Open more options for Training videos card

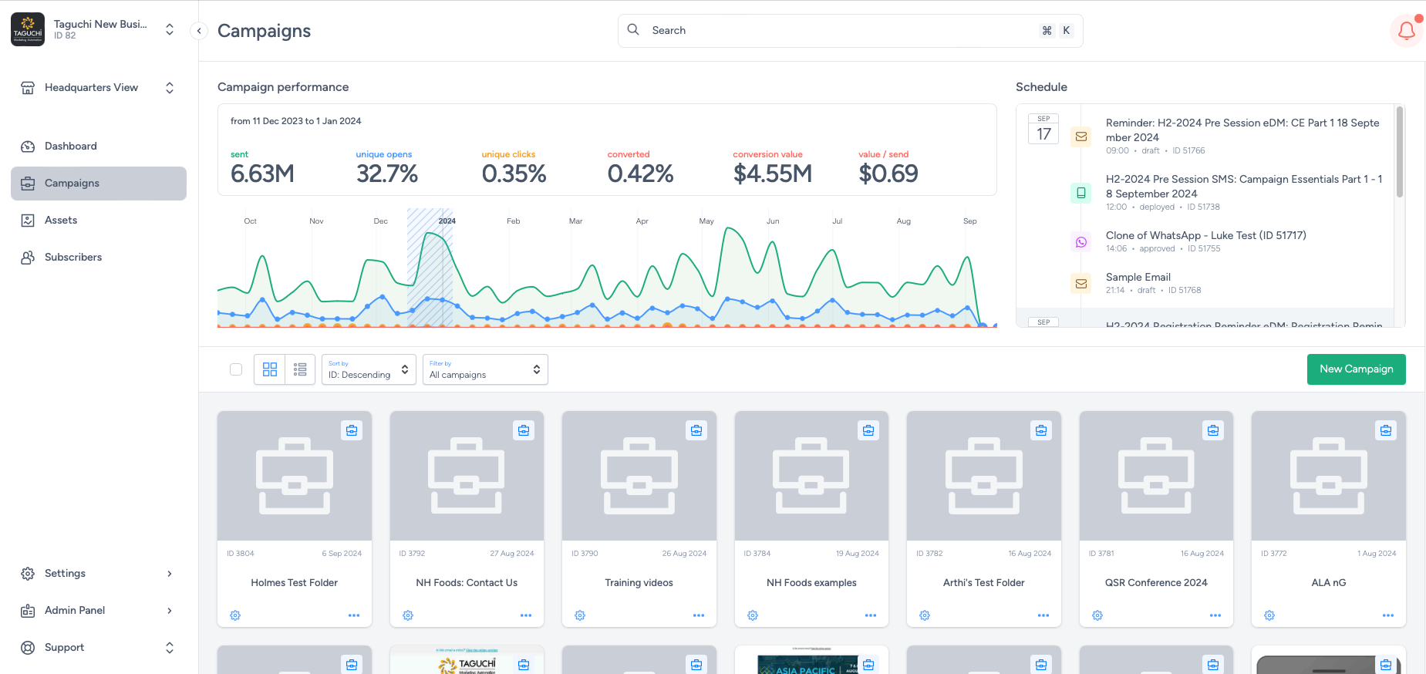click(699, 615)
